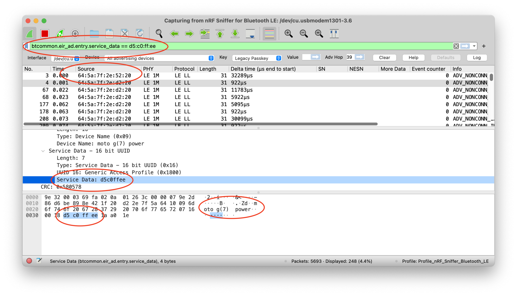Zoom in on packet text

click(x=289, y=33)
